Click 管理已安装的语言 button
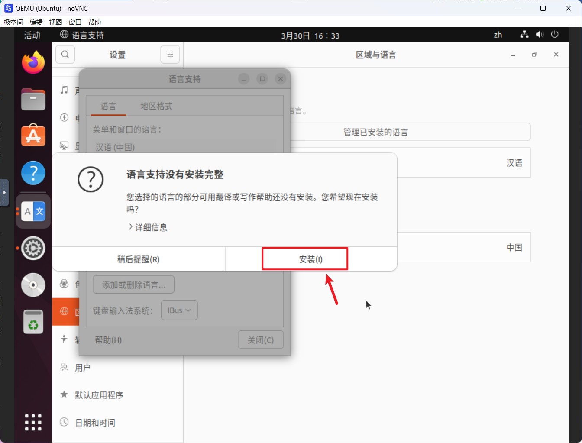 376,132
